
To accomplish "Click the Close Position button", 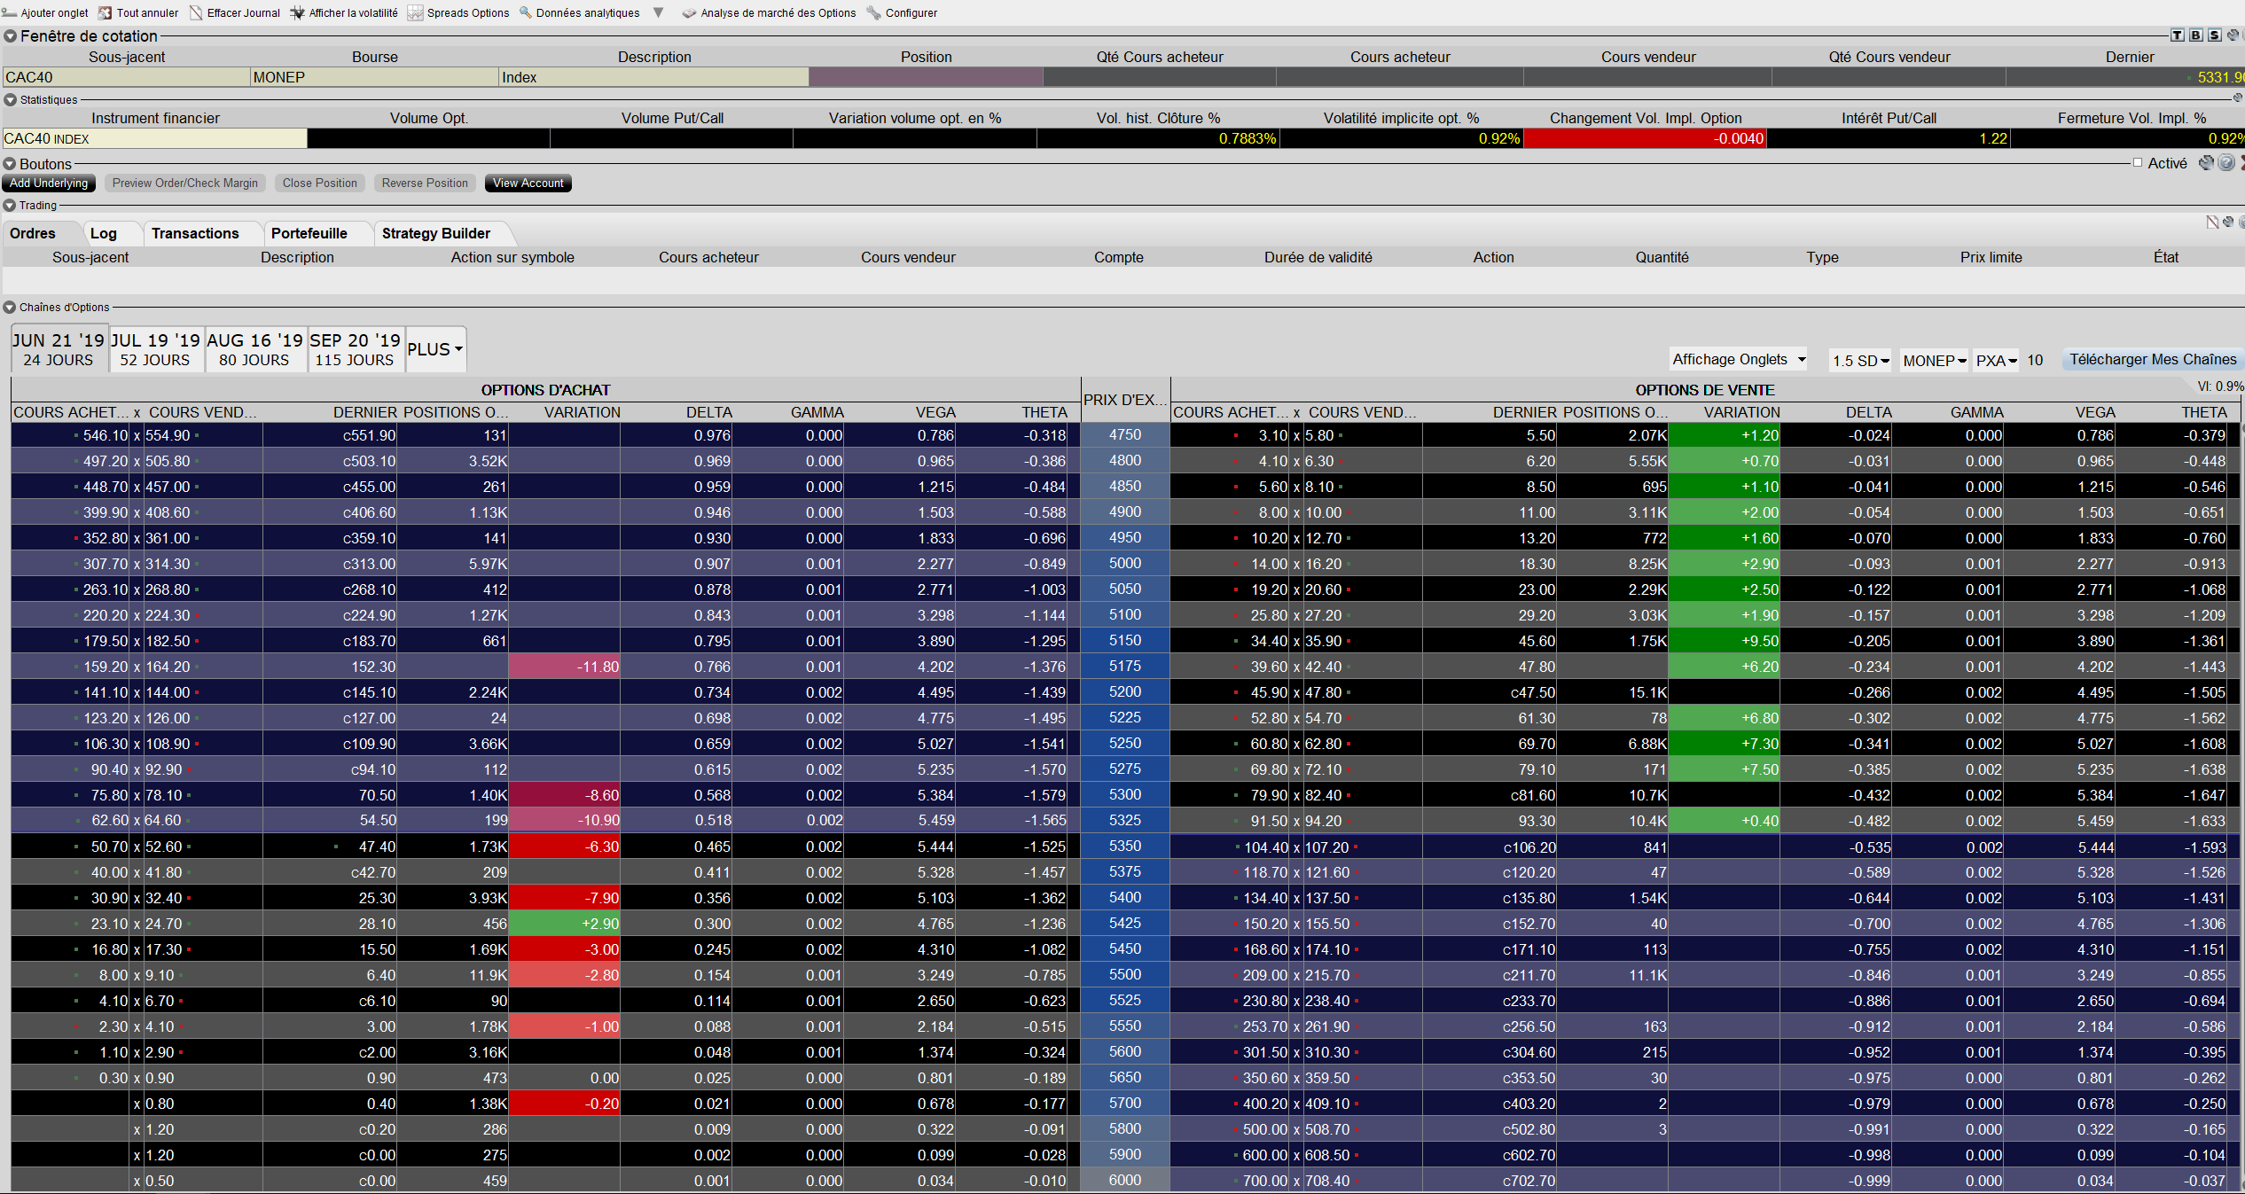I will [x=320, y=183].
